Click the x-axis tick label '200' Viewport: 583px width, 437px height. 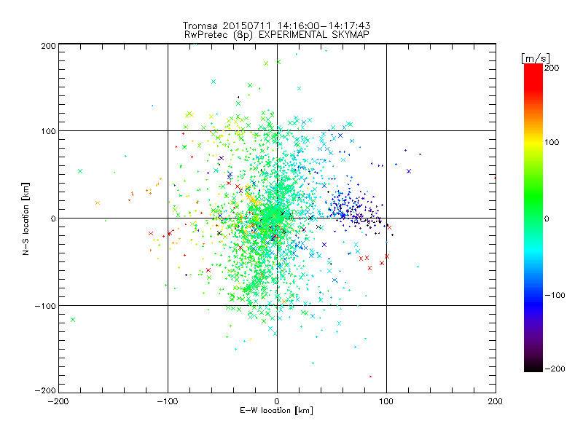[x=496, y=402]
